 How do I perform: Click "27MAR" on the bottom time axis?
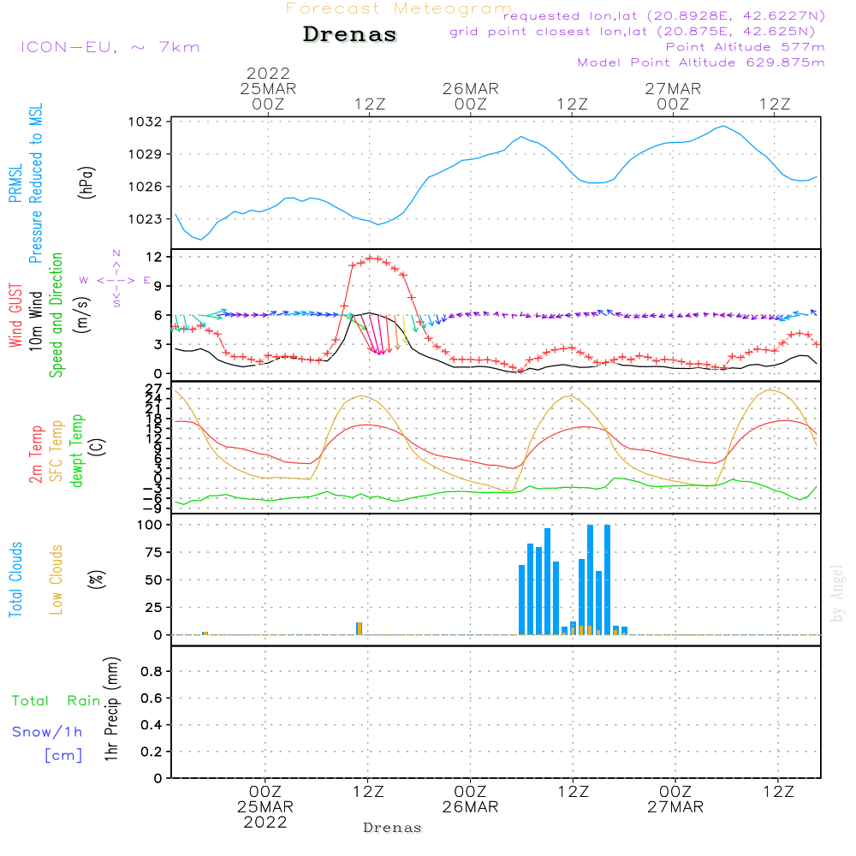[675, 807]
